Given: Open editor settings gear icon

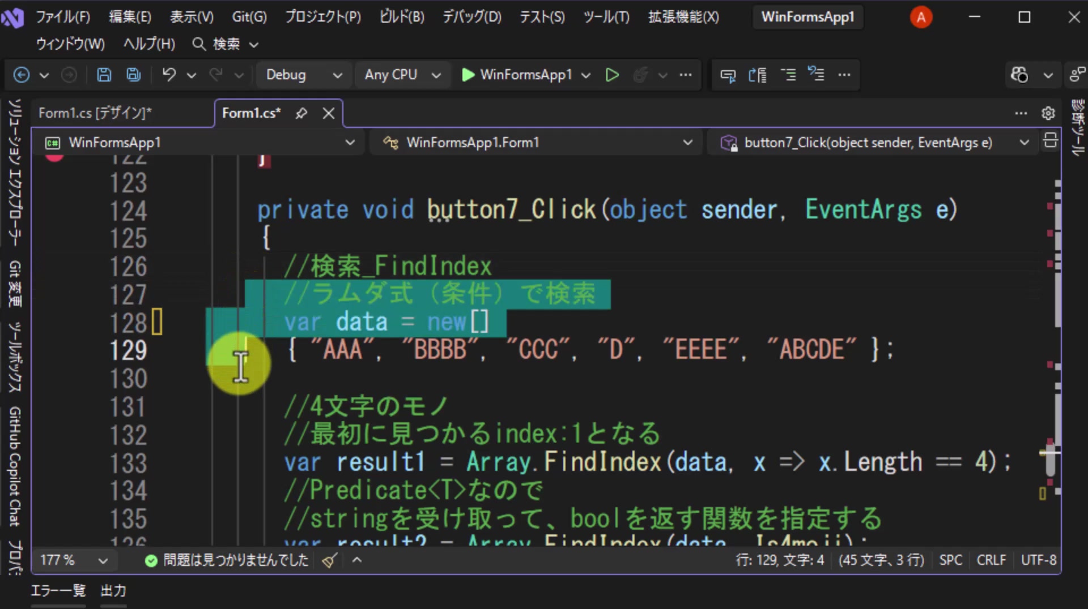Looking at the screenshot, I should coord(1048,113).
